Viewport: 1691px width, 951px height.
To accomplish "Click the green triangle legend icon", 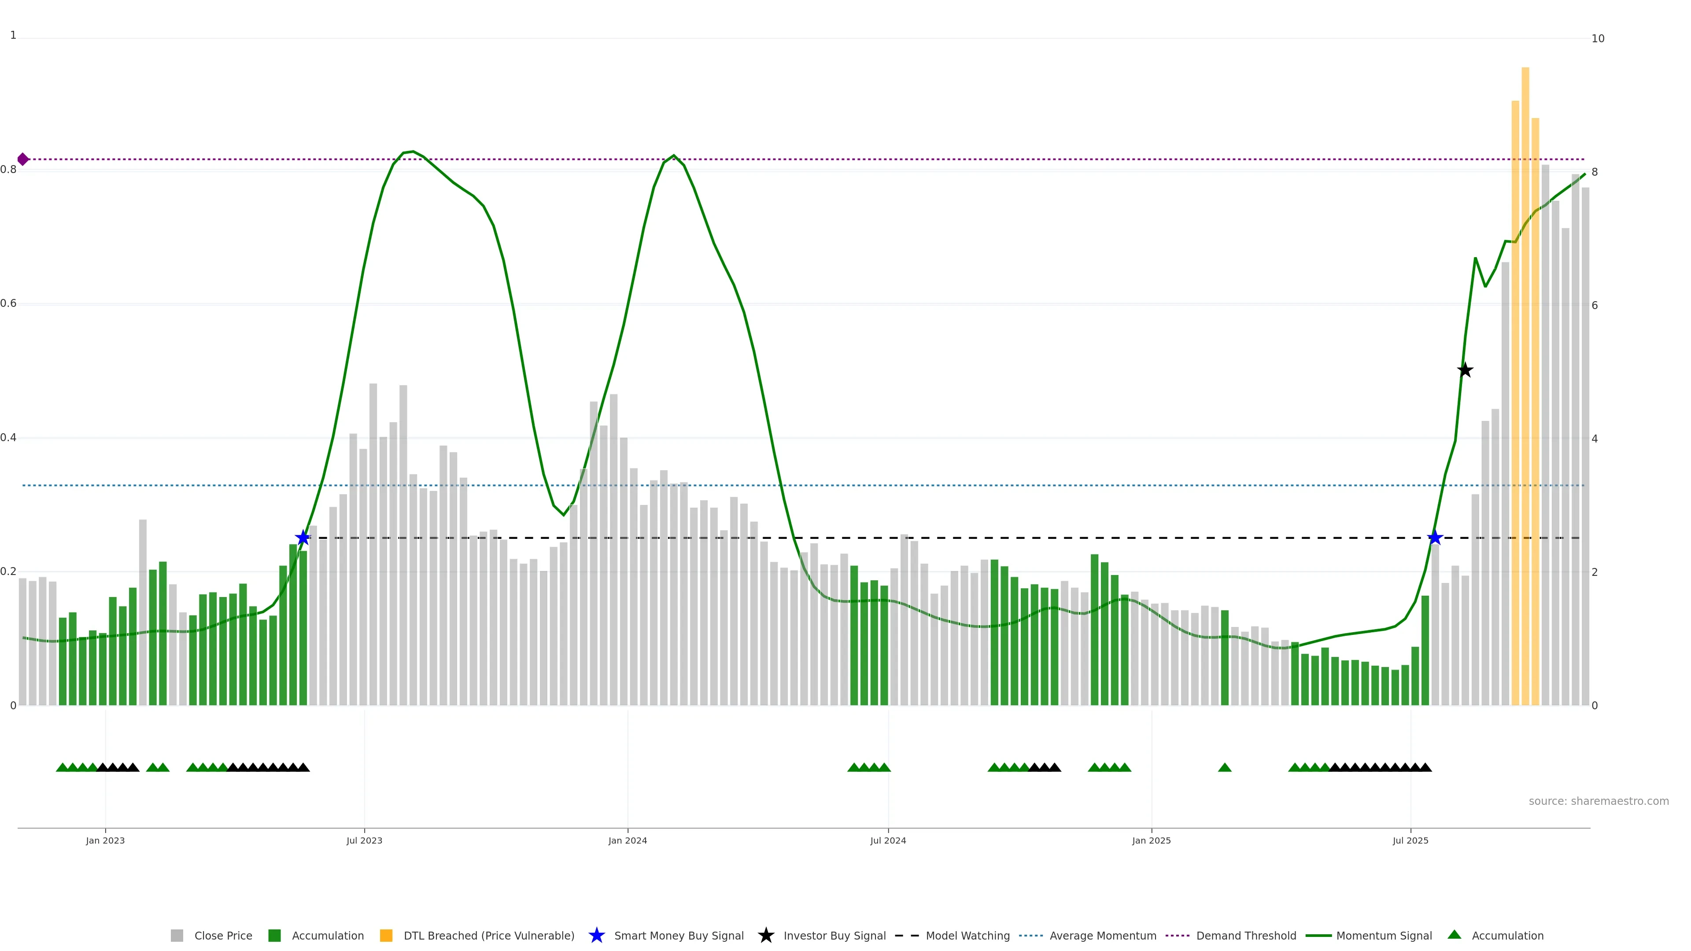I will coord(1454,935).
